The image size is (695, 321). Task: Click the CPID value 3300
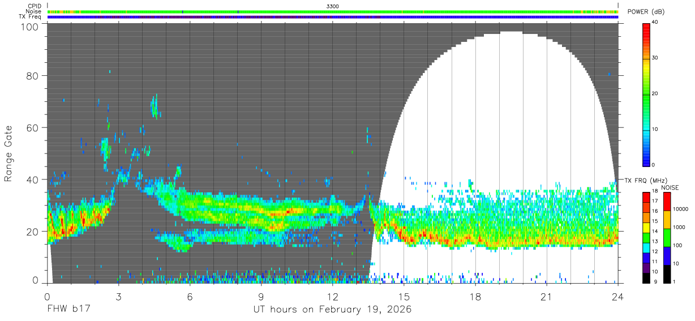[333, 6]
